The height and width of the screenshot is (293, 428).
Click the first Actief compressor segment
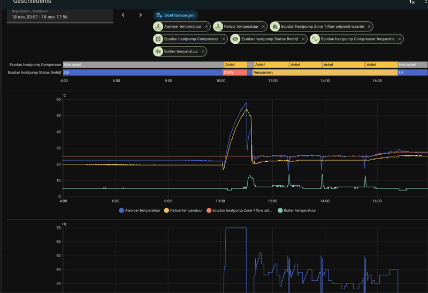click(x=235, y=65)
